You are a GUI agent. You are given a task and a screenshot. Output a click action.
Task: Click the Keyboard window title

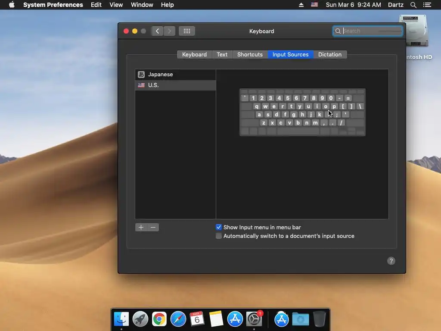coord(261,31)
